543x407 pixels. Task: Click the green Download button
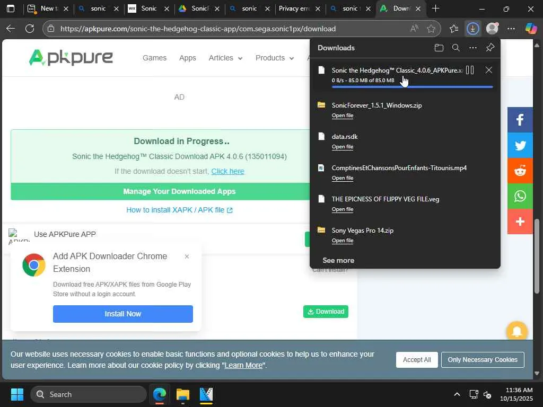pyautogui.click(x=326, y=312)
